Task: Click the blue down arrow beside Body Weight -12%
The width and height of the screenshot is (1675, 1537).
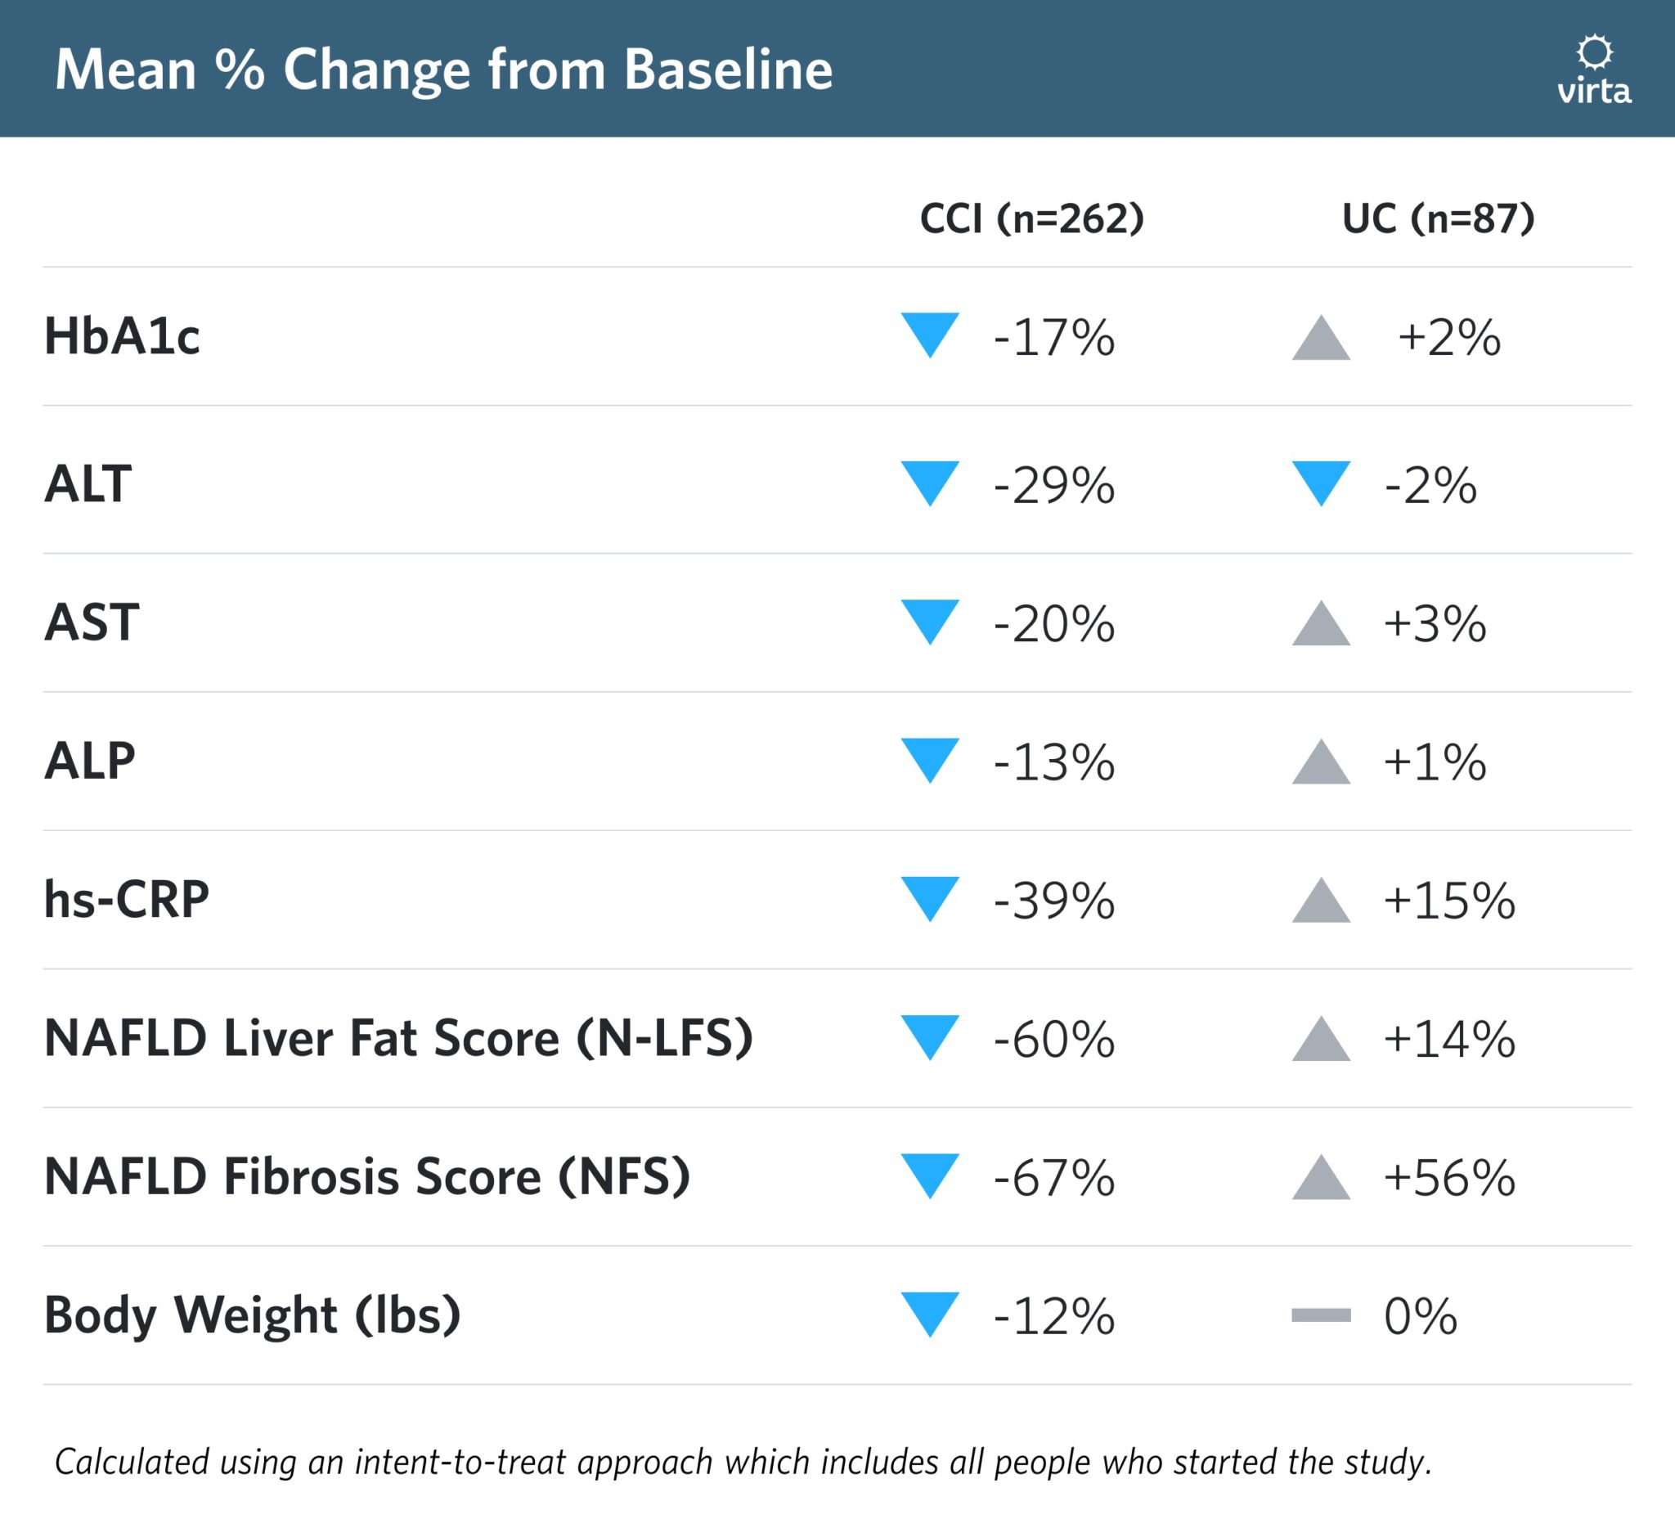Action: pos(930,1311)
